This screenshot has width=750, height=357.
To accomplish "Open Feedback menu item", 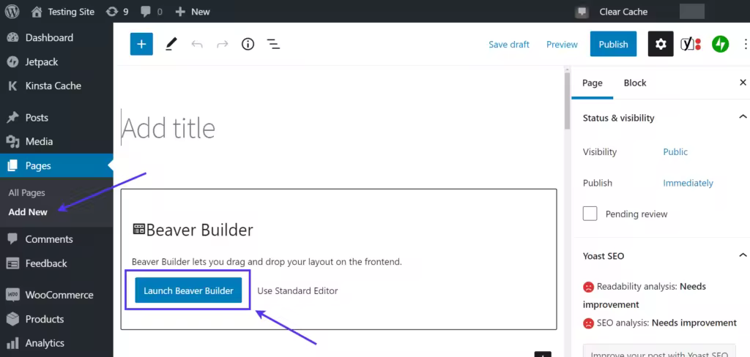I will coord(56,263).
